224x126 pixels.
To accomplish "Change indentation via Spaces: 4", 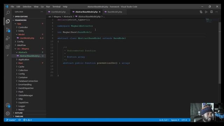I will tap(175, 120).
